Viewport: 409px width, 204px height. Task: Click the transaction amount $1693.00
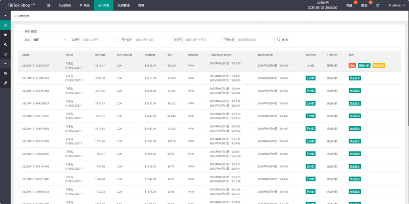click(x=150, y=141)
